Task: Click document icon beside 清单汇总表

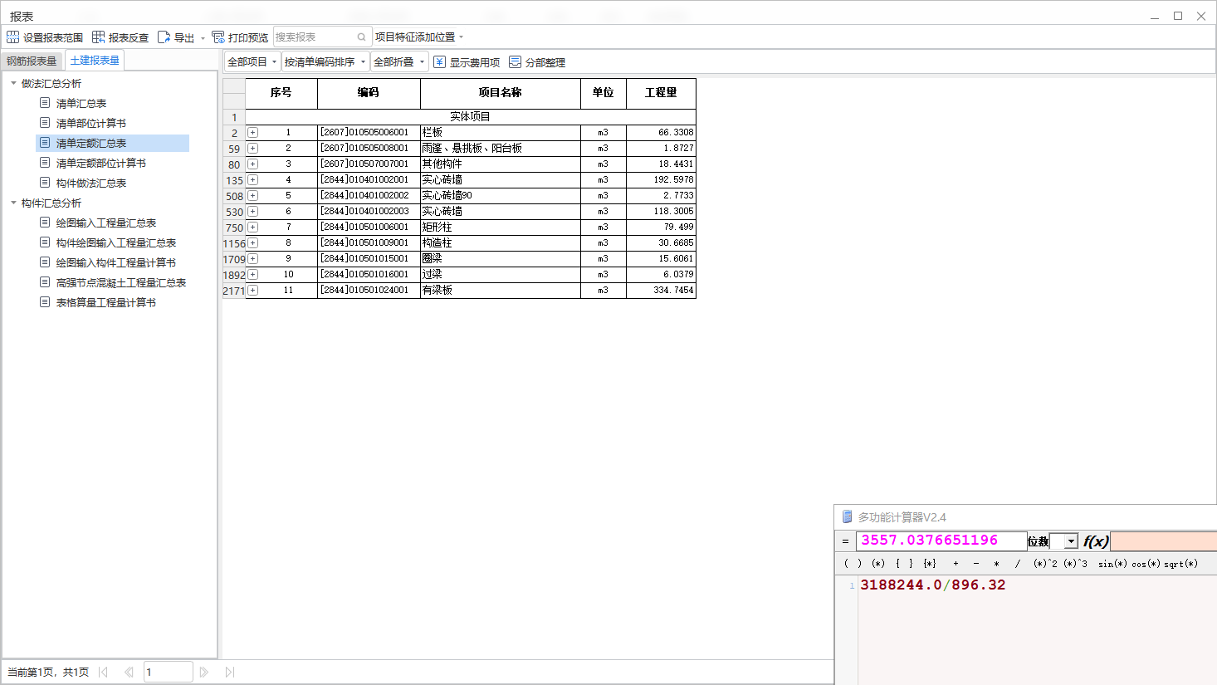Action: point(45,103)
